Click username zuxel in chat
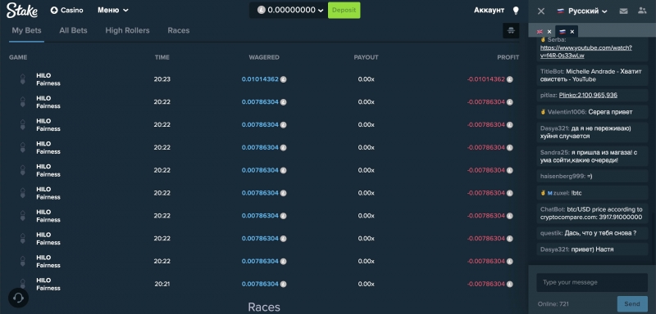656x314 pixels. pos(561,193)
